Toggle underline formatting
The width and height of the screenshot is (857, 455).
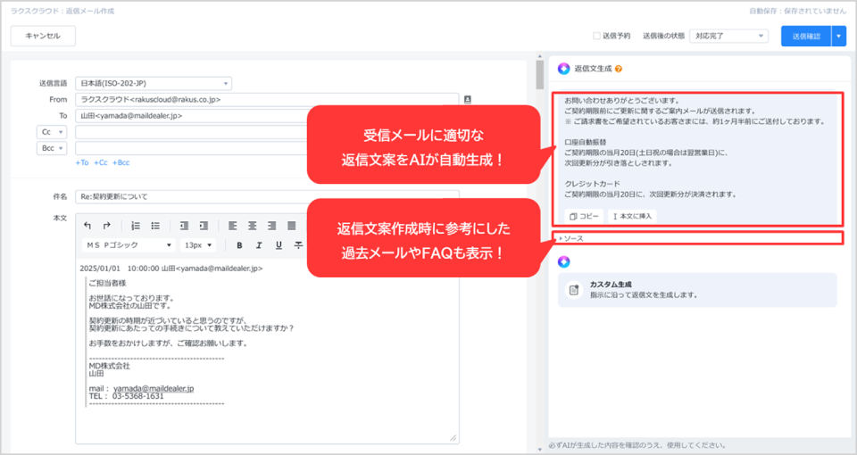(279, 245)
